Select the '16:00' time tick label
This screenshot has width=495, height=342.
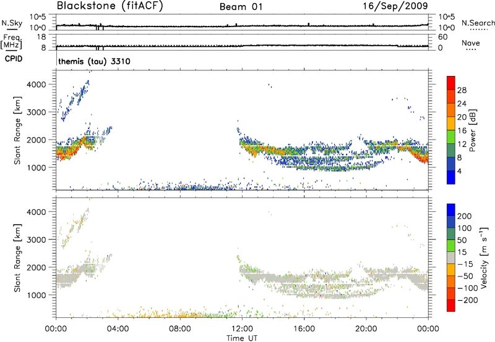[x=304, y=329]
